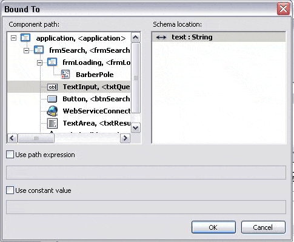This screenshot has height=242, width=294.
Task: Click the horizontal scrollbar thumb in tree
Action: 36,138
